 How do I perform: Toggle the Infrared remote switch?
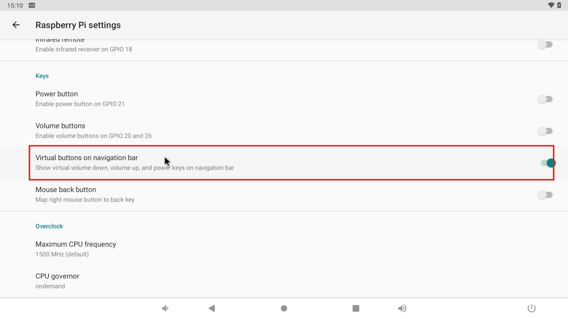click(x=545, y=44)
